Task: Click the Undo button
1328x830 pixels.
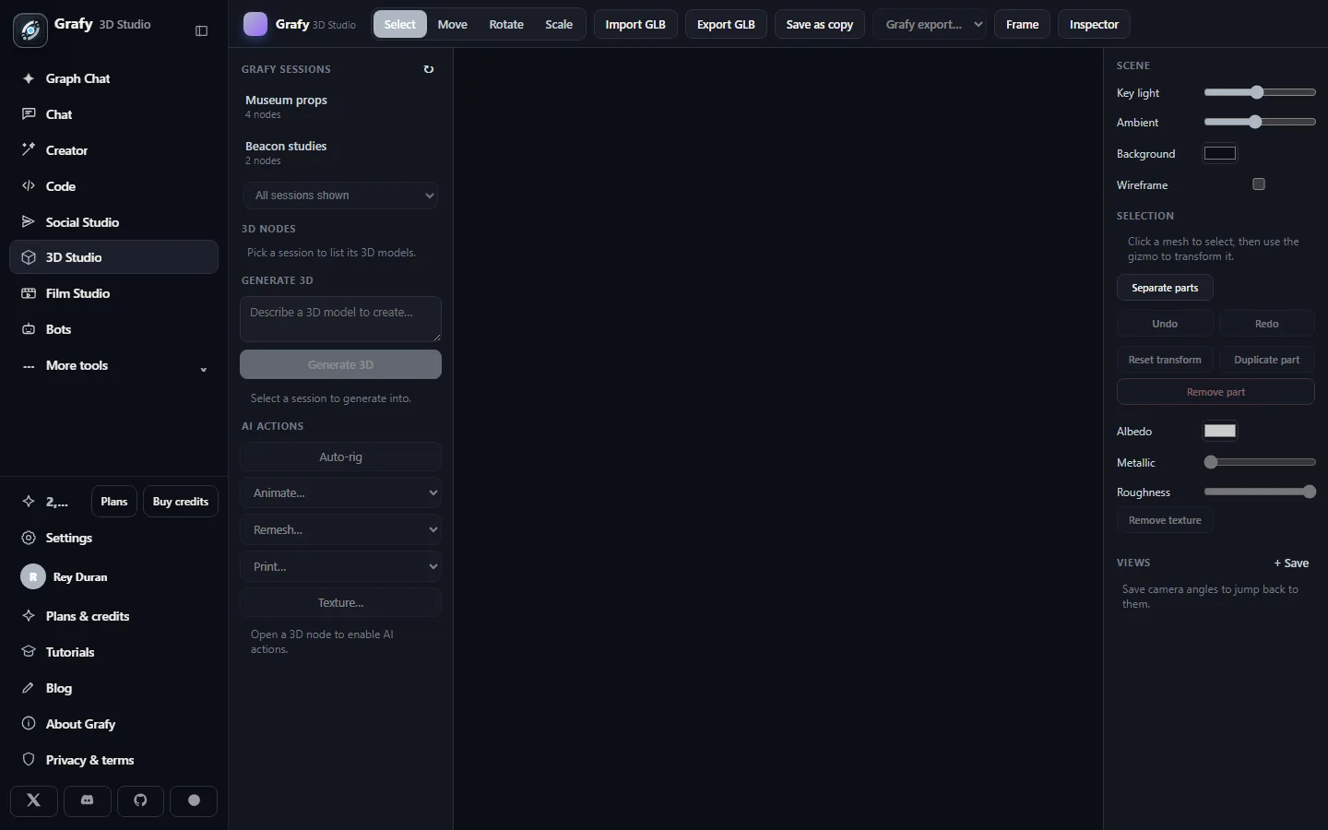Action: point(1165,324)
